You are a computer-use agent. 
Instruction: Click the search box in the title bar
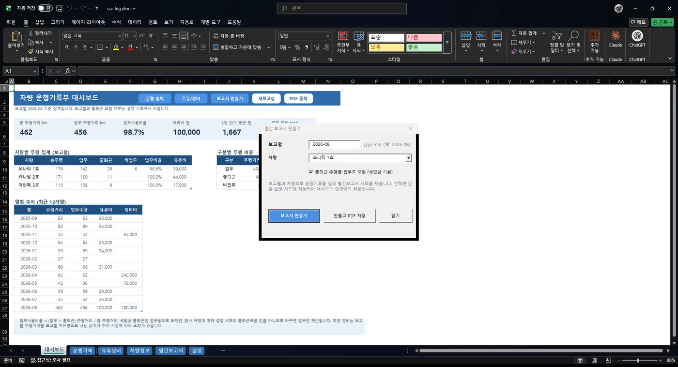click(x=342, y=8)
